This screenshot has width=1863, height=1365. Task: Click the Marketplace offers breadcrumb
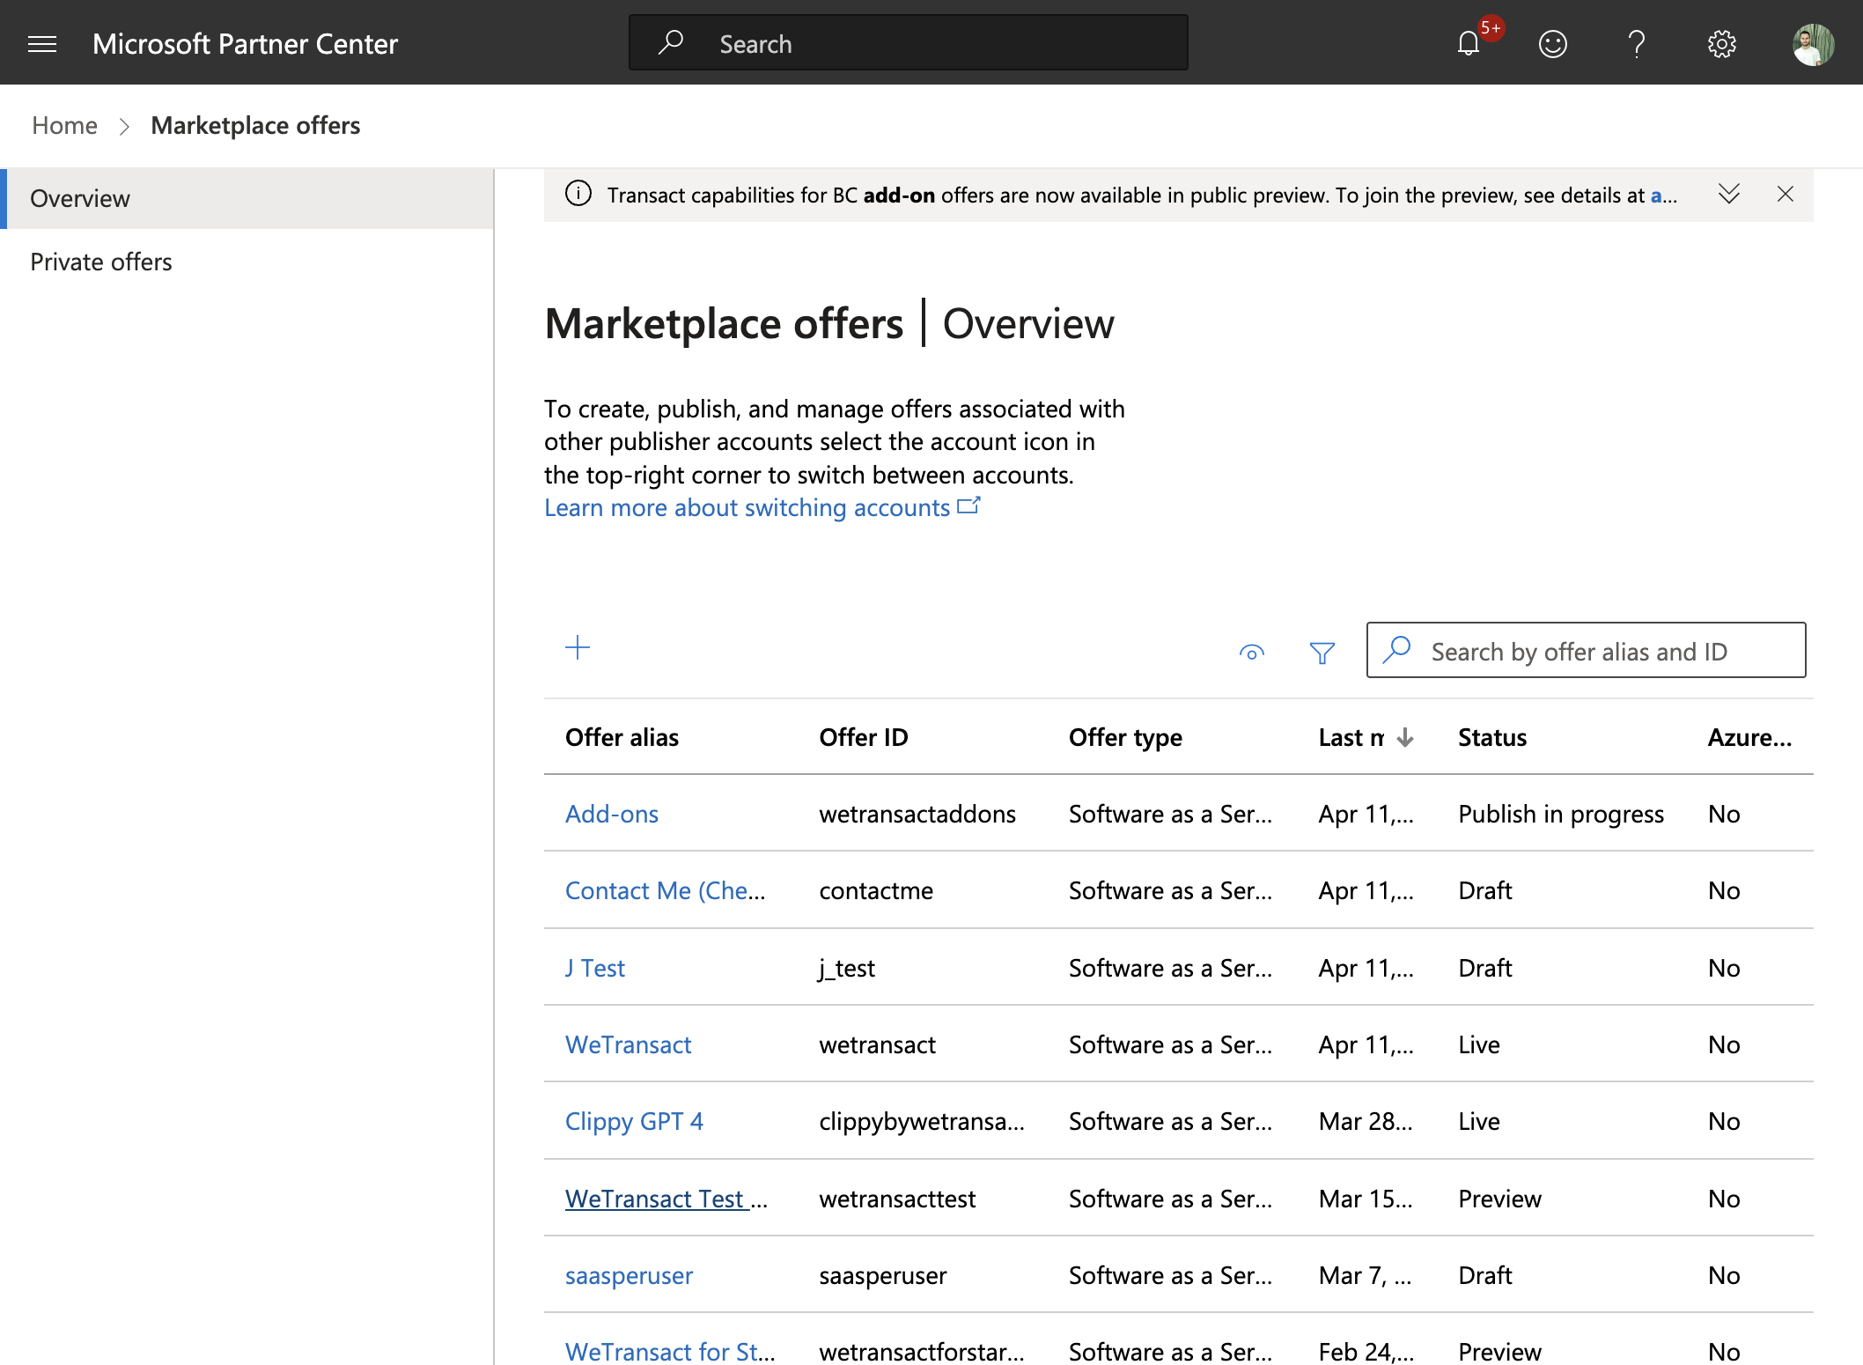255,125
